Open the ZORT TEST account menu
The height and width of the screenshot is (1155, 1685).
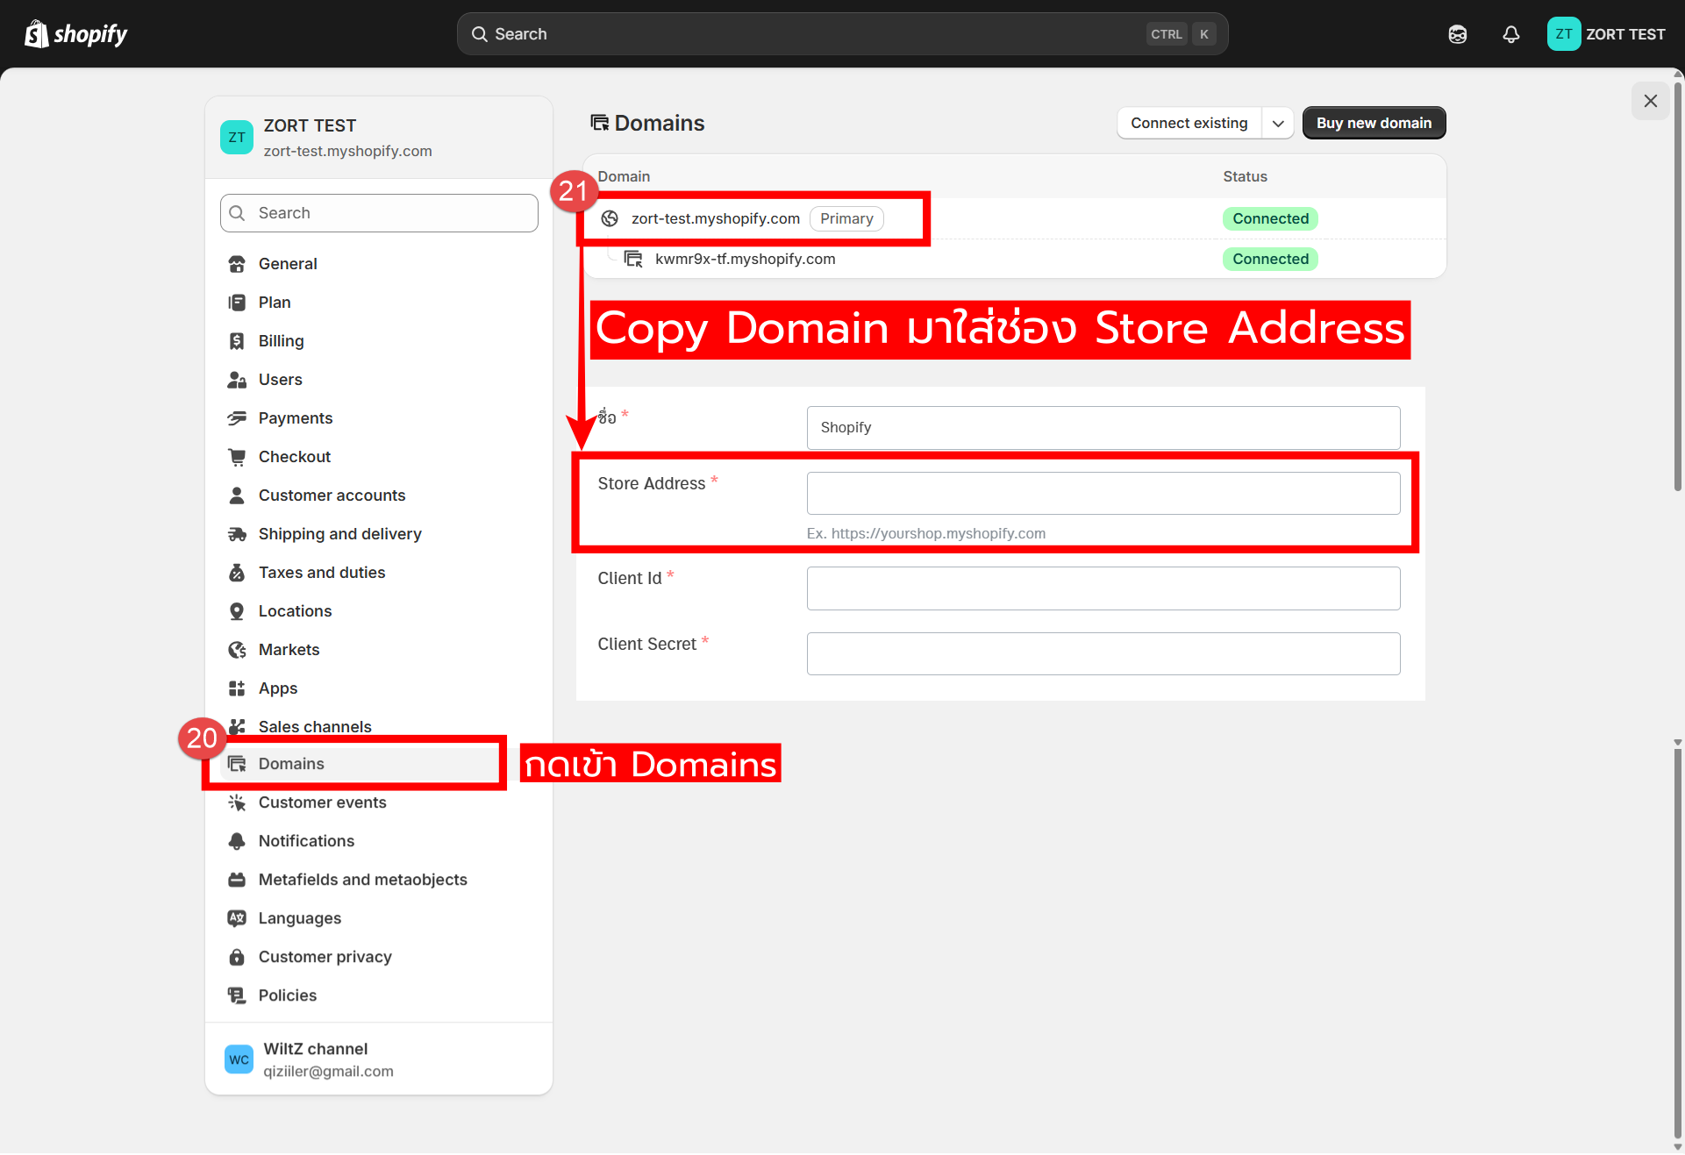[1605, 34]
